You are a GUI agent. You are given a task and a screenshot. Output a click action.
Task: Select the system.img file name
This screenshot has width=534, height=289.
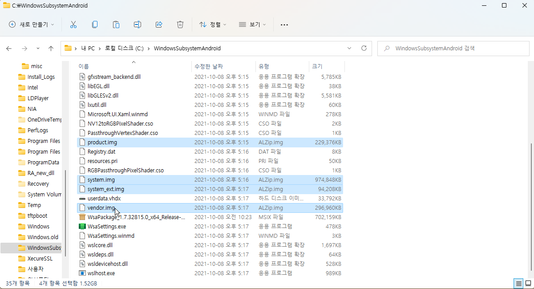[101, 179]
